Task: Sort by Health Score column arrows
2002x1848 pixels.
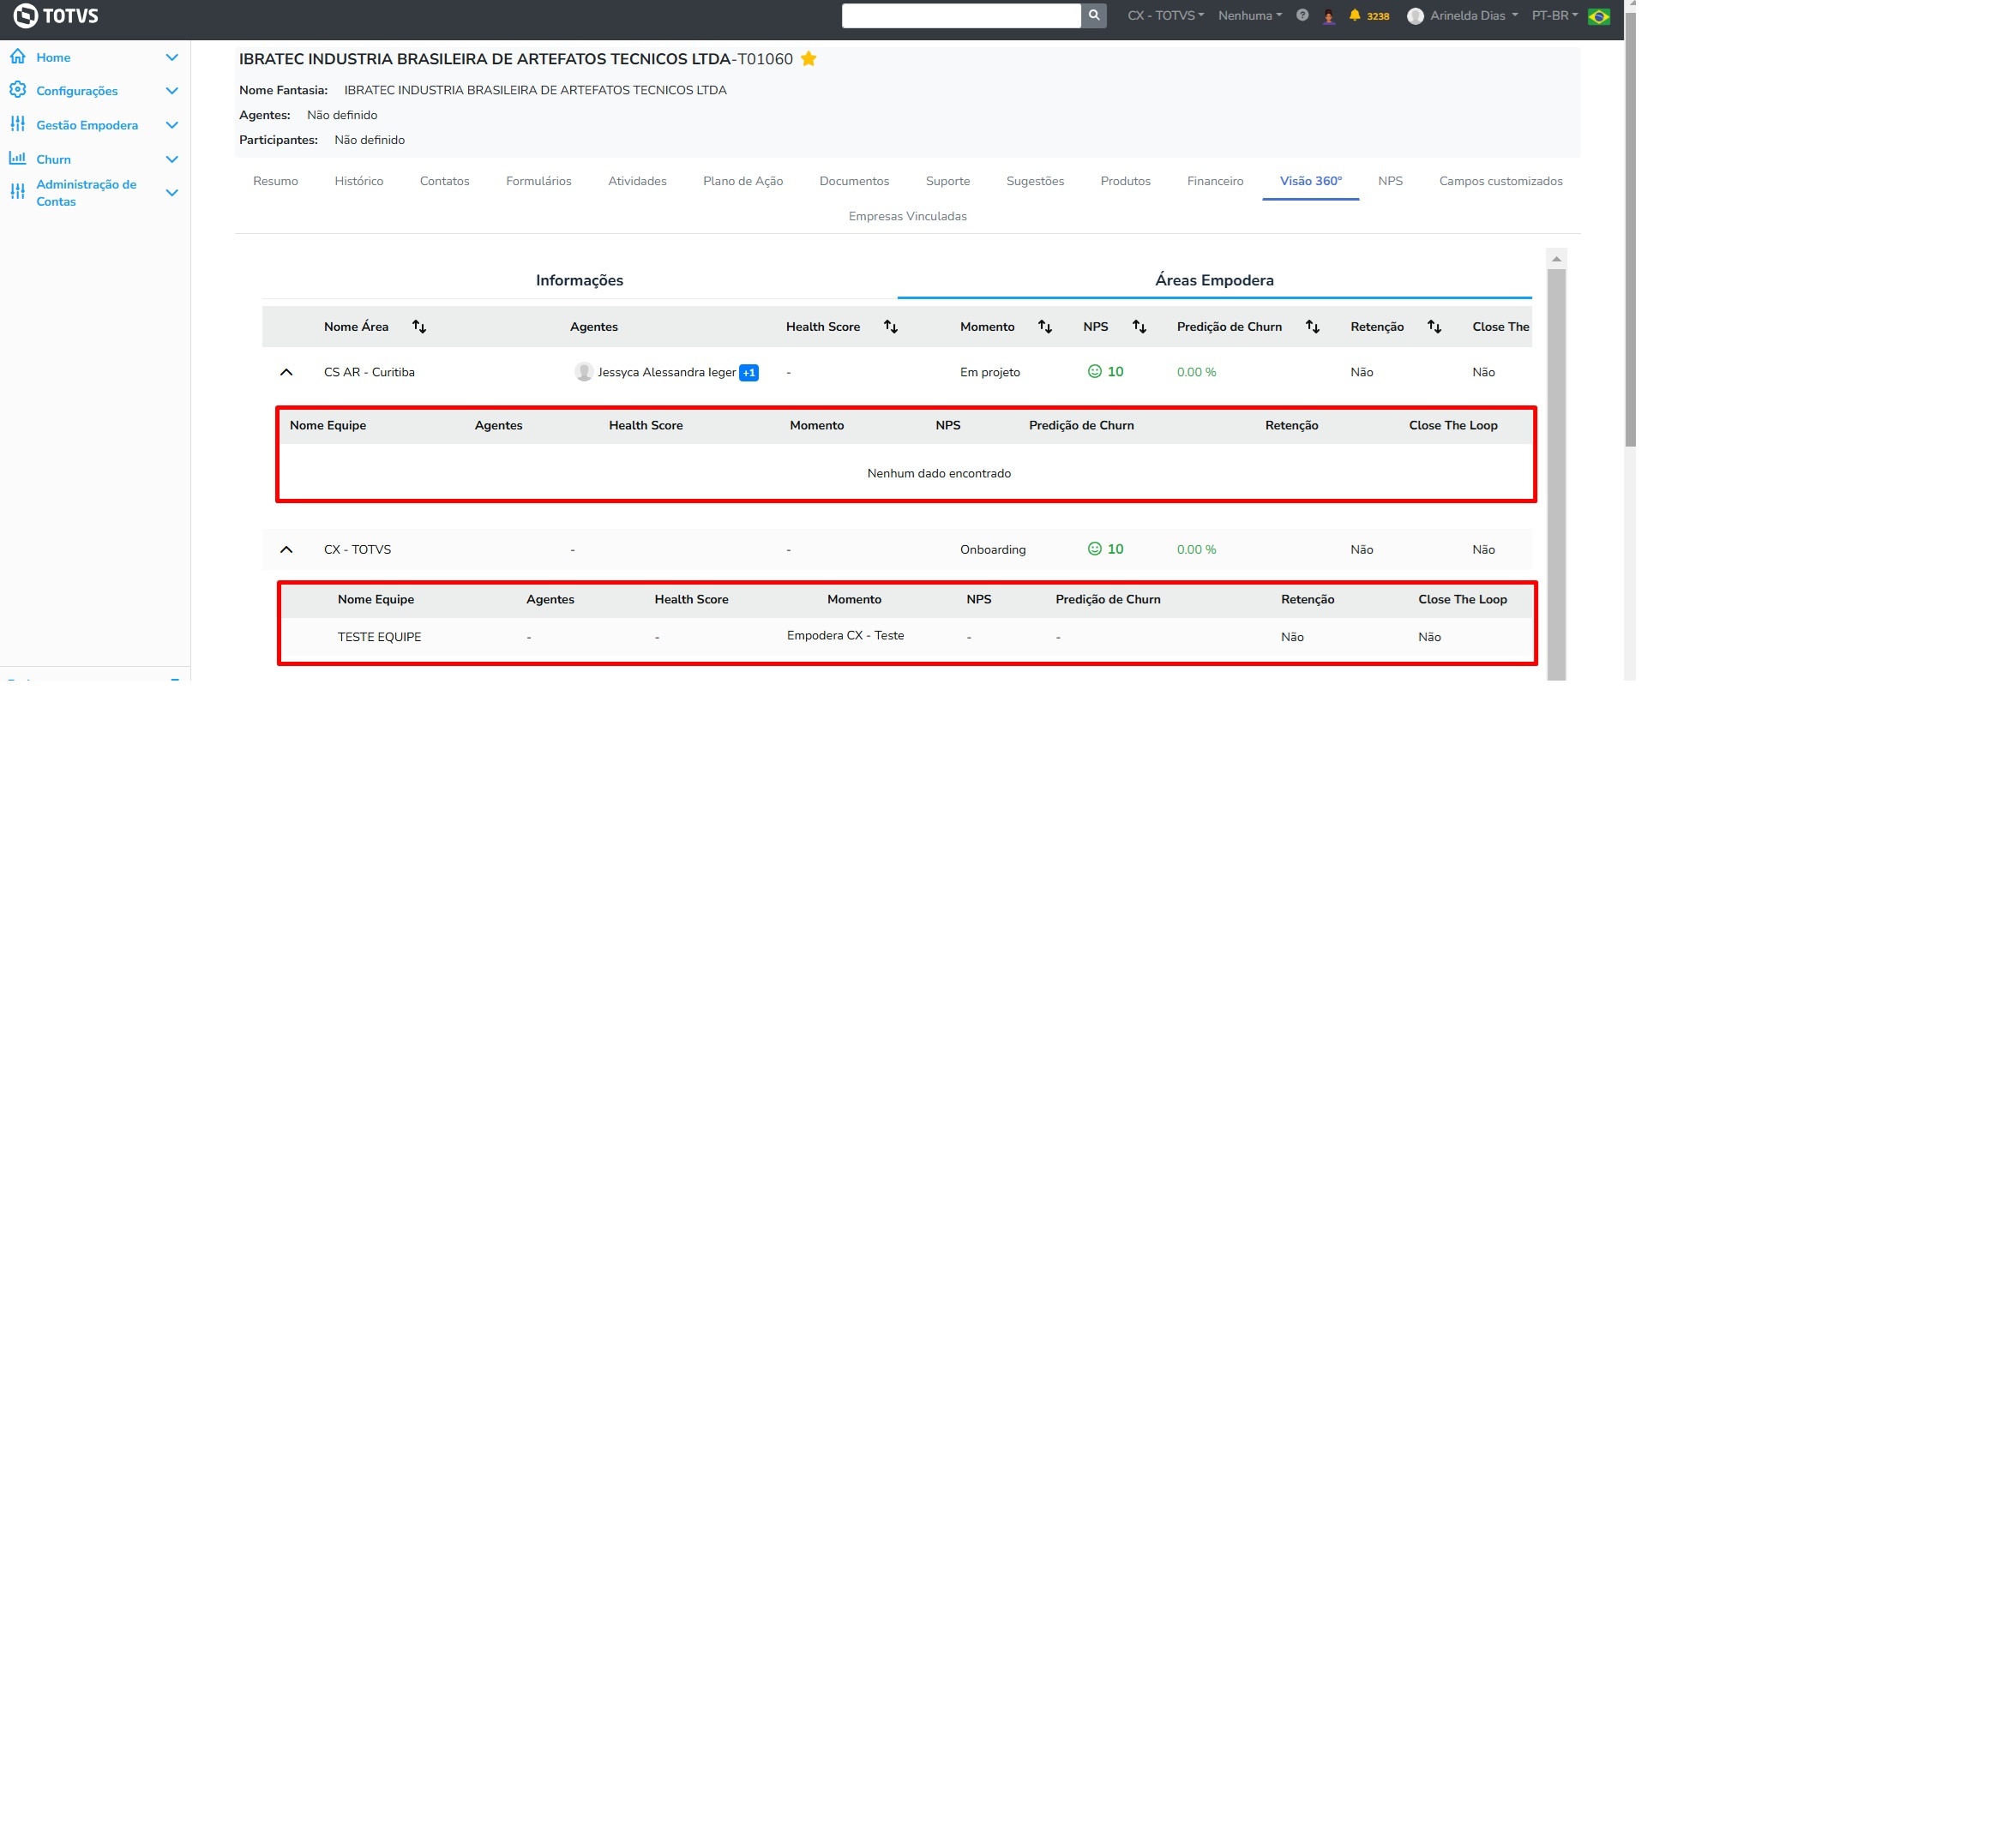Action: tap(891, 327)
